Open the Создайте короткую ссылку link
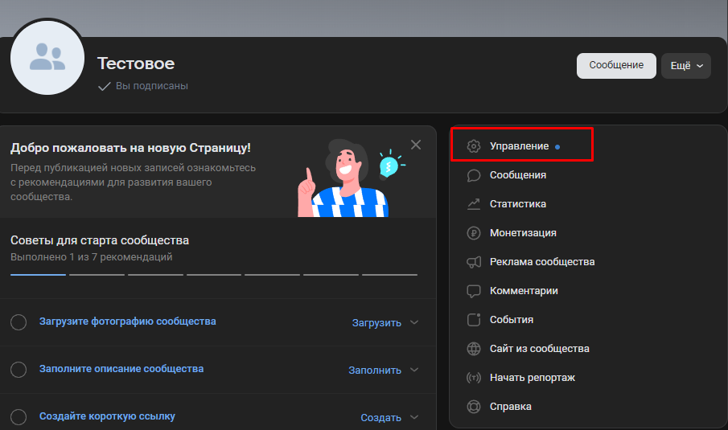Viewport: 728px width, 430px height. coord(107,416)
